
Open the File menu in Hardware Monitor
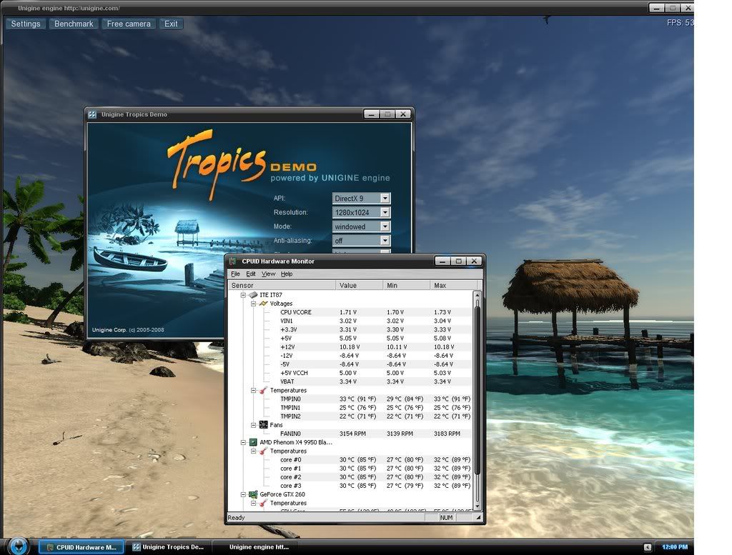click(235, 274)
